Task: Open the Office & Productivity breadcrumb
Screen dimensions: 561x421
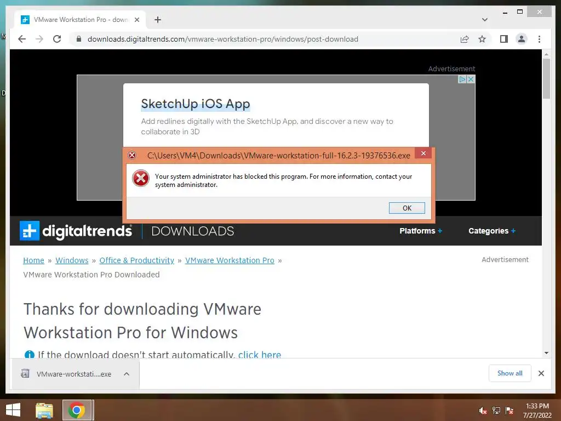Action: [x=136, y=260]
